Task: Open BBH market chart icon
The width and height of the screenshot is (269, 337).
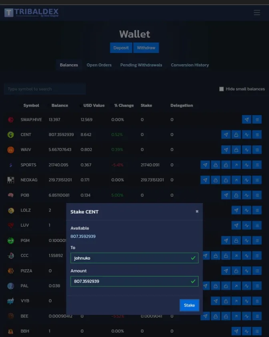Action: coord(247,331)
